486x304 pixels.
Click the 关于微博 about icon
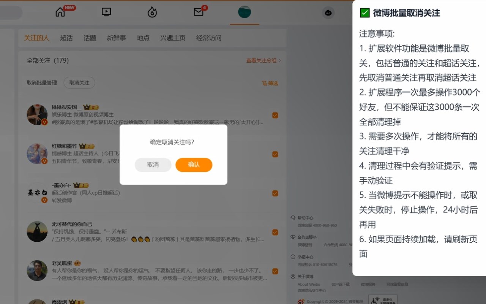(293, 276)
